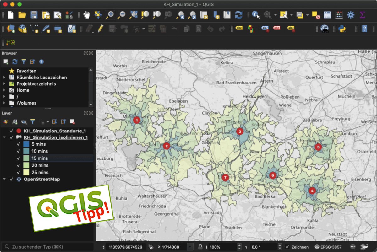Refresh the map canvas
The image size is (377, 252).
pos(239,15)
